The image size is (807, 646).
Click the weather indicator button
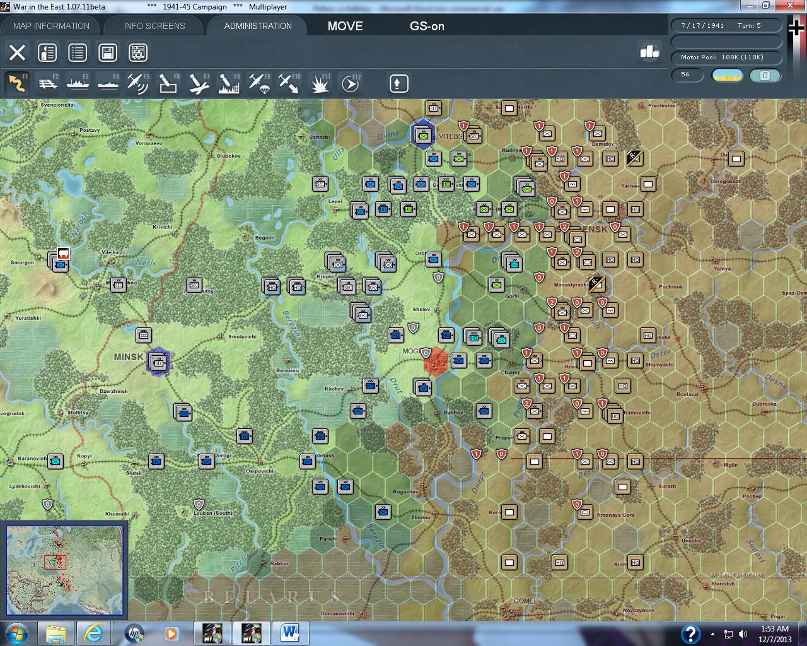[728, 75]
